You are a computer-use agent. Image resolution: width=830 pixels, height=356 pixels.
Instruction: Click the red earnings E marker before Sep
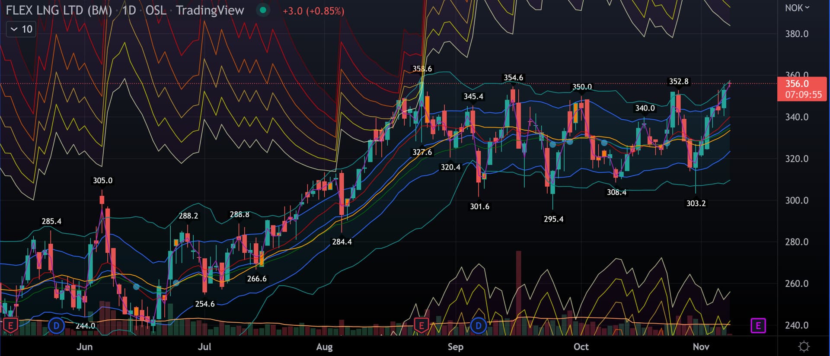coord(421,325)
